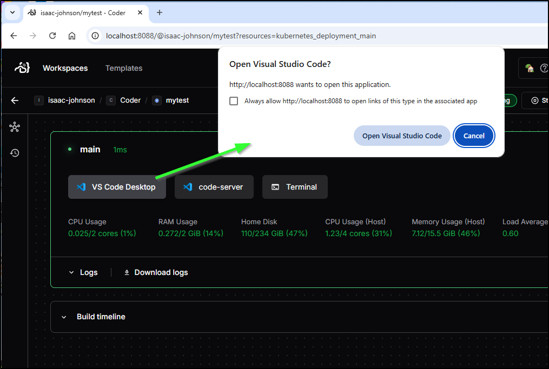
Task: Click the 1ms latency indicator
Action: click(x=120, y=150)
